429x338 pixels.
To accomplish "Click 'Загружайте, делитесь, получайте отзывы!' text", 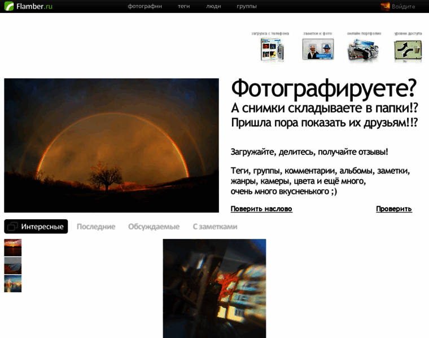I will [x=309, y=152].
